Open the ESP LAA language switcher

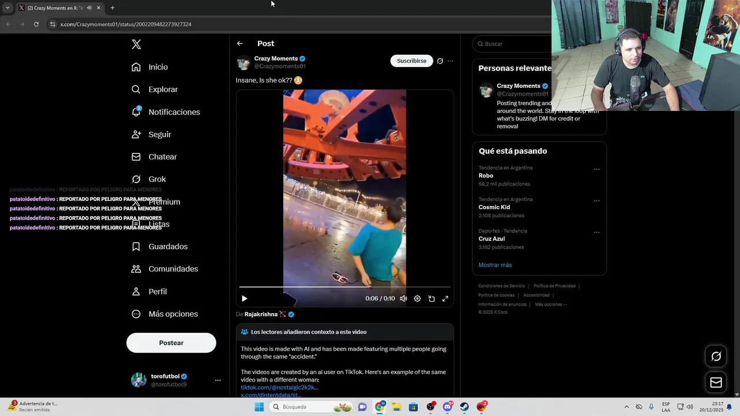pyautogui.click(x=666, y=407)
